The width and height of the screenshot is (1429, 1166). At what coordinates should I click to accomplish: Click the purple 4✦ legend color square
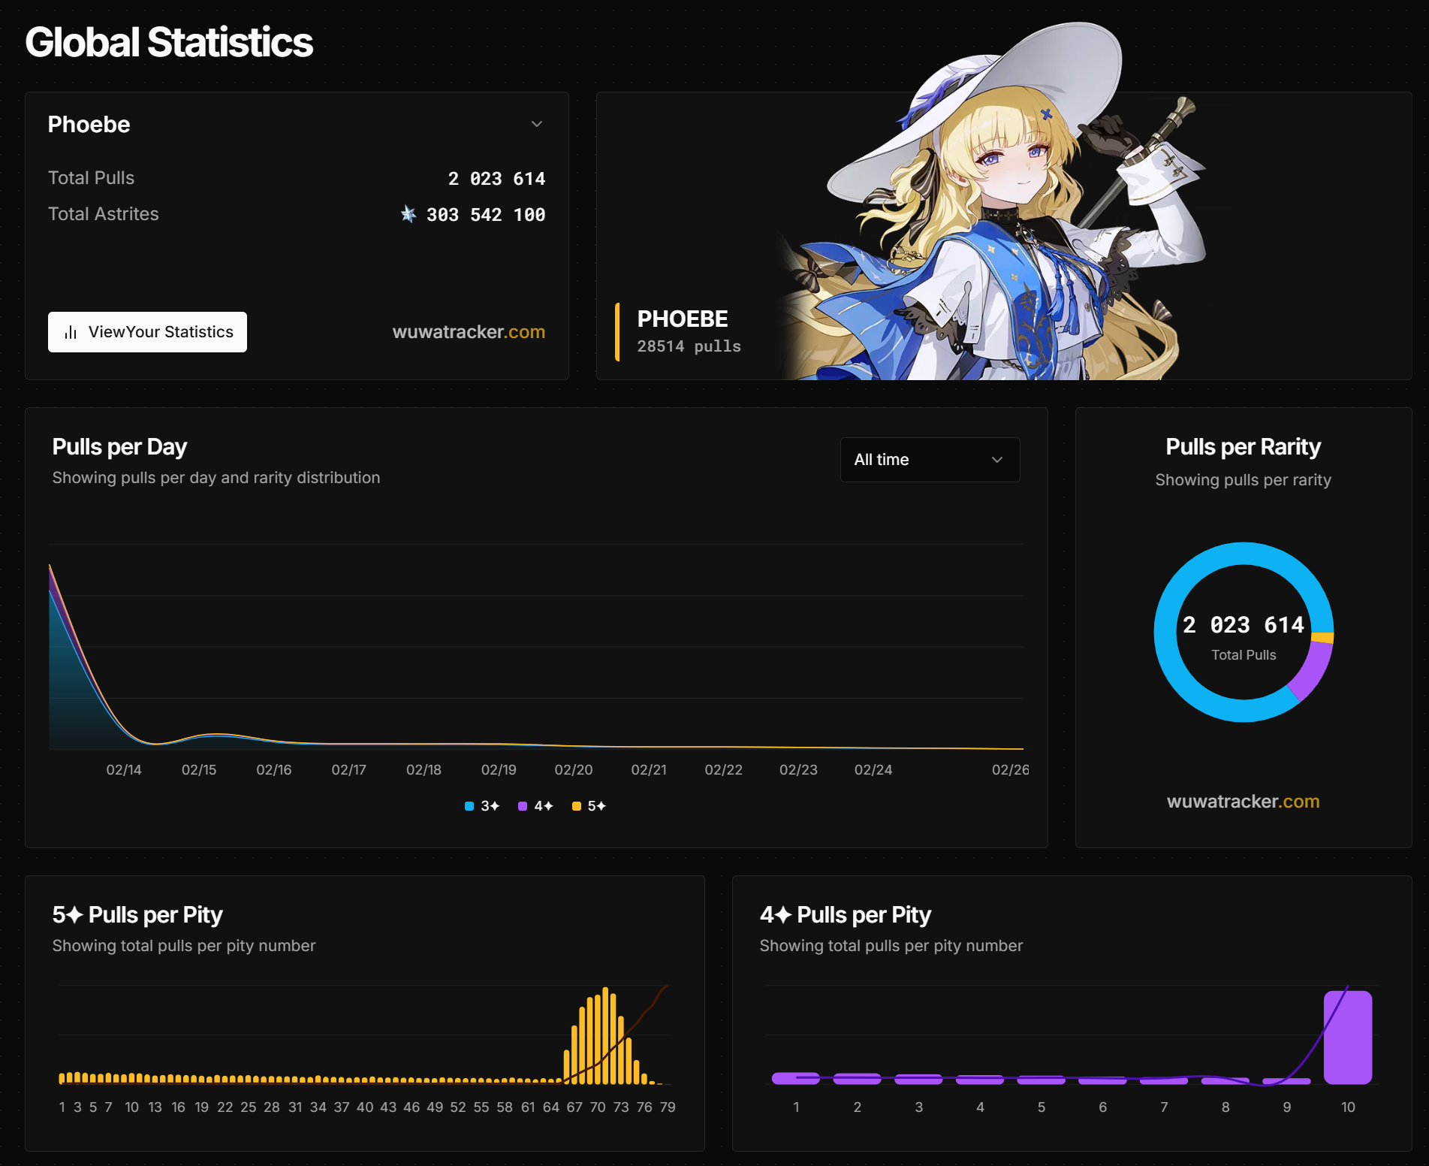[x=523, y=806]
